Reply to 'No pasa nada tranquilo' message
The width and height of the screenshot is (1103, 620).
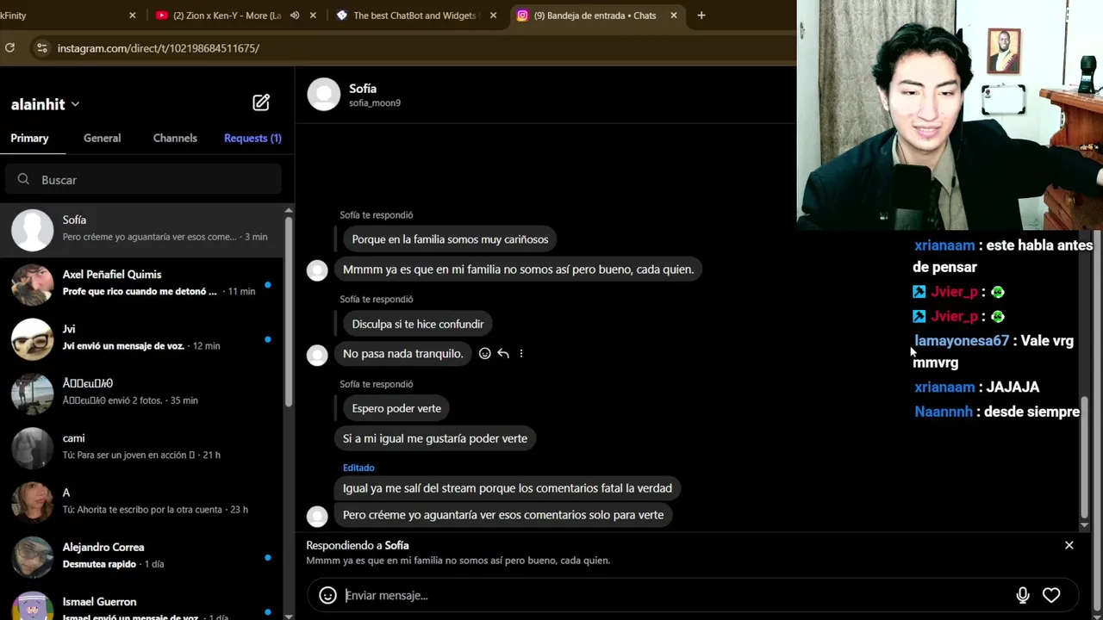503,353
